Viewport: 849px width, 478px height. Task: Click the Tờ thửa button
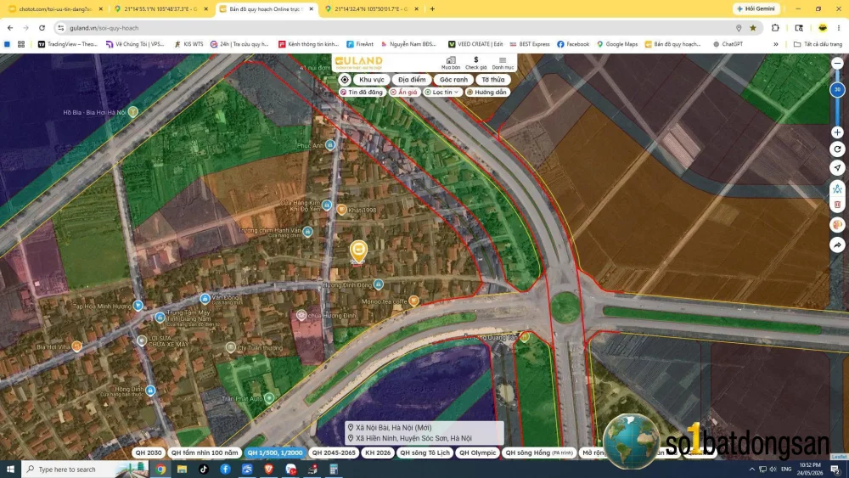(x=492, y=80)
